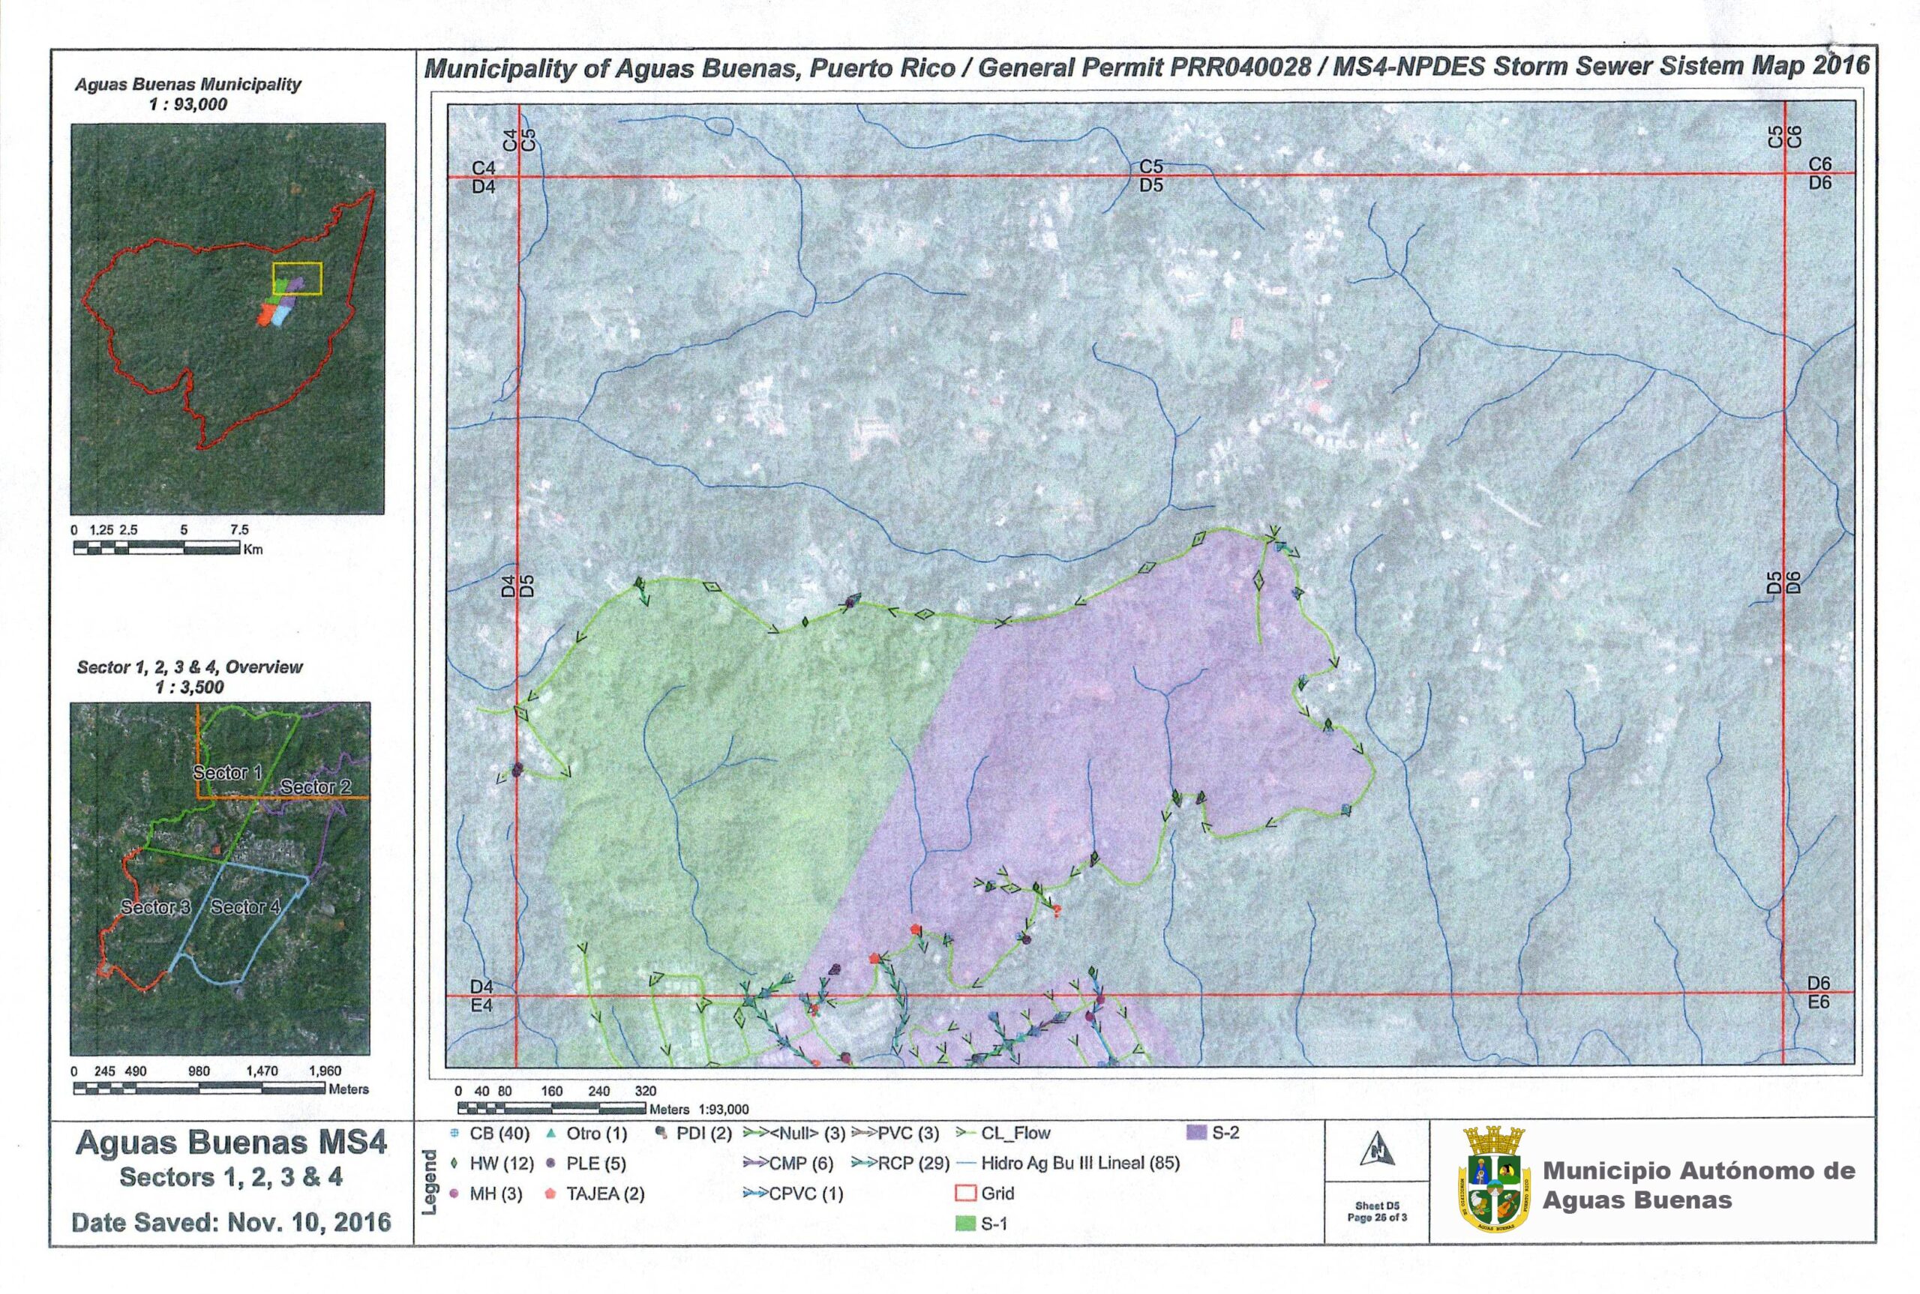Click the Aguas Buenas municipal coat of arms
This screenshot has height=1294, width=1920.
(1494, 1188)
